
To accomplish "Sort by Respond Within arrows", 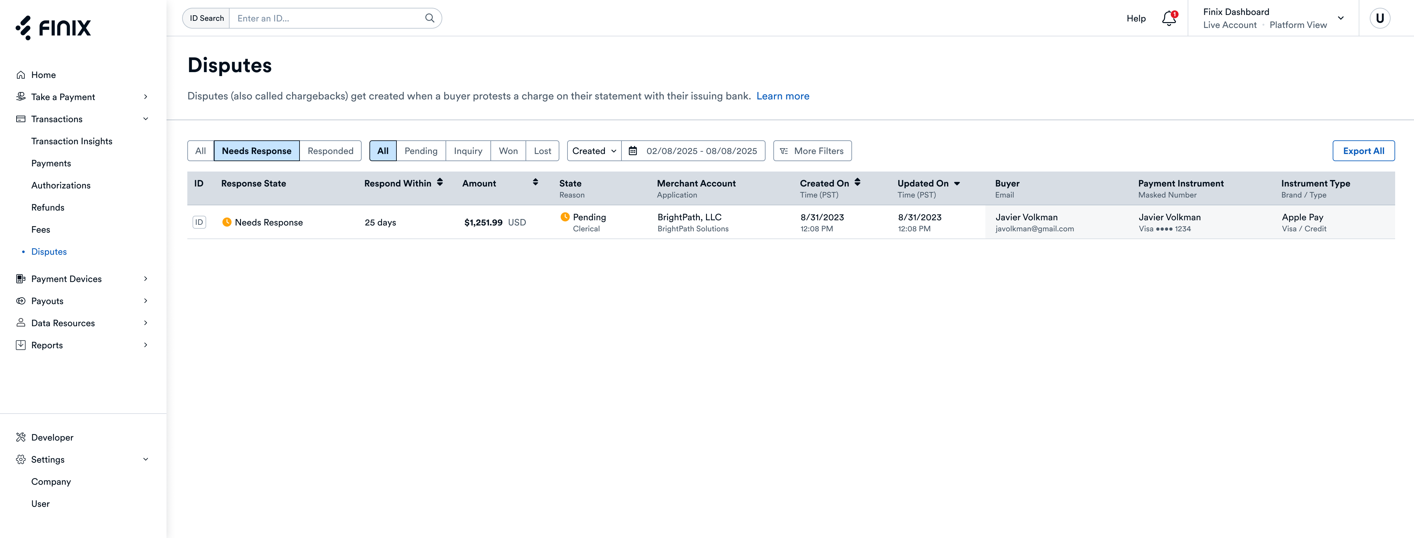I will coord(440,183).
